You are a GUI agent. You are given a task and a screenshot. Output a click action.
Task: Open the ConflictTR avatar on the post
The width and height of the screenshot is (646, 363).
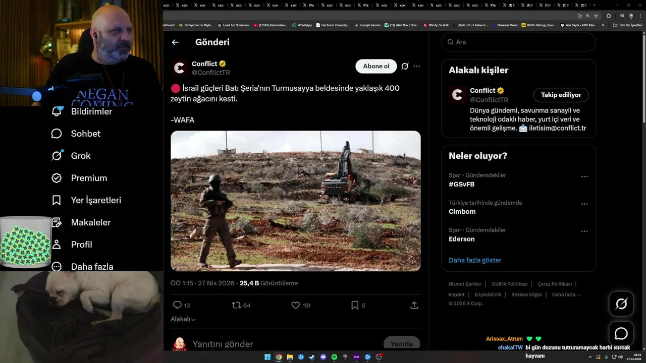[x=179, y=68]
